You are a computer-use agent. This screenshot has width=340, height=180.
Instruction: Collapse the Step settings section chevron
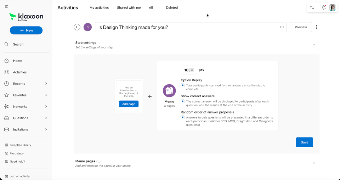coord(314,45)
